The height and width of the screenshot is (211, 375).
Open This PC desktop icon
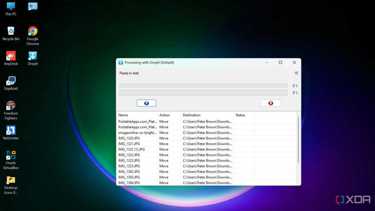[x=11, y=9]
